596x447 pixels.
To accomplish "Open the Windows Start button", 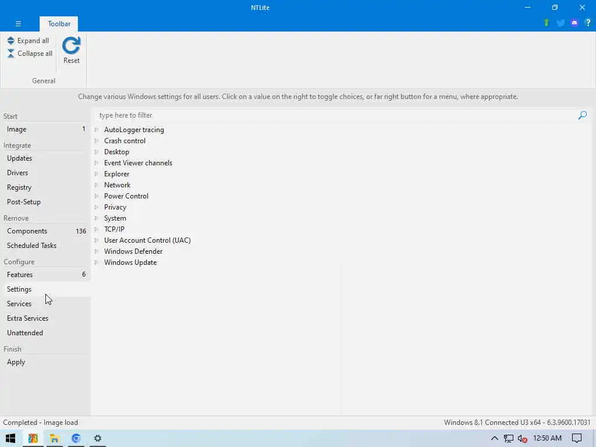I will click(x=10, y=438).
